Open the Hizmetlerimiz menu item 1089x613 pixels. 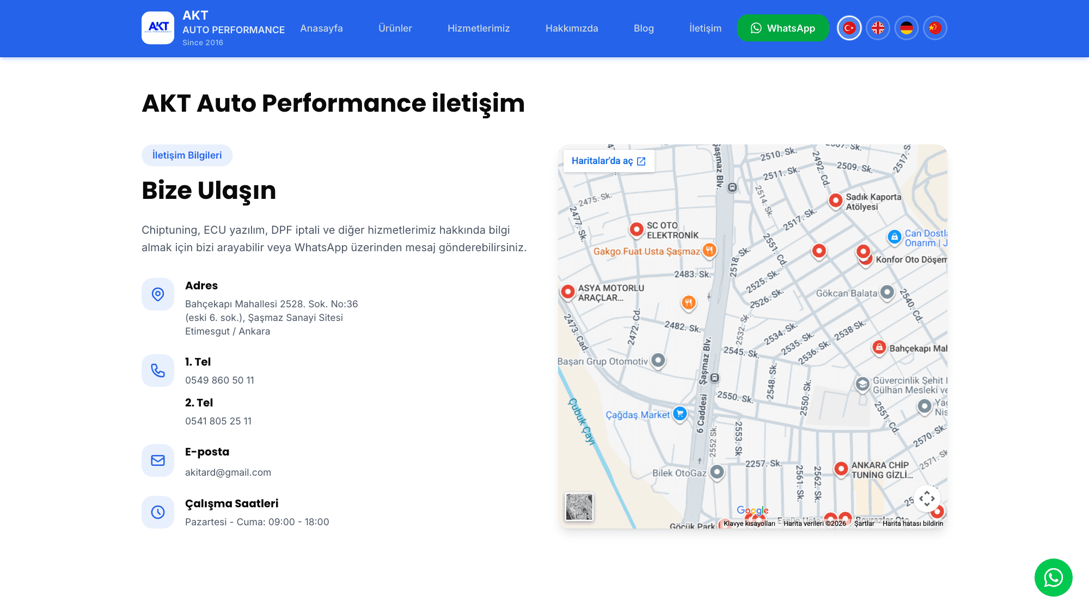coord(479,28)
